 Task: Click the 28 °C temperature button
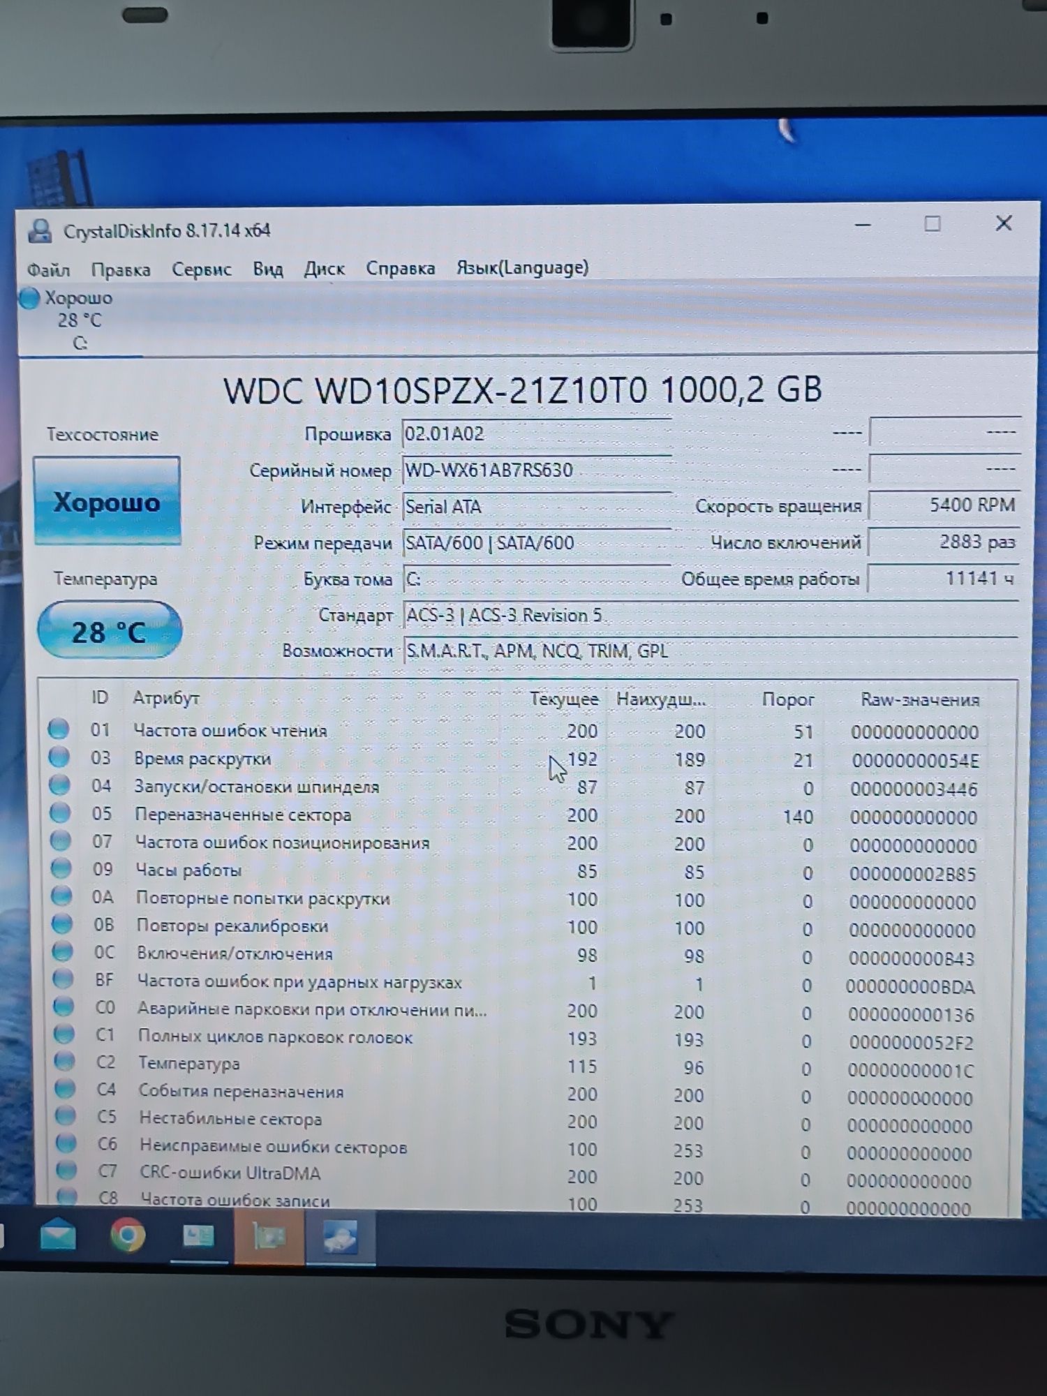pyautogui.click(x=109, y=630)
